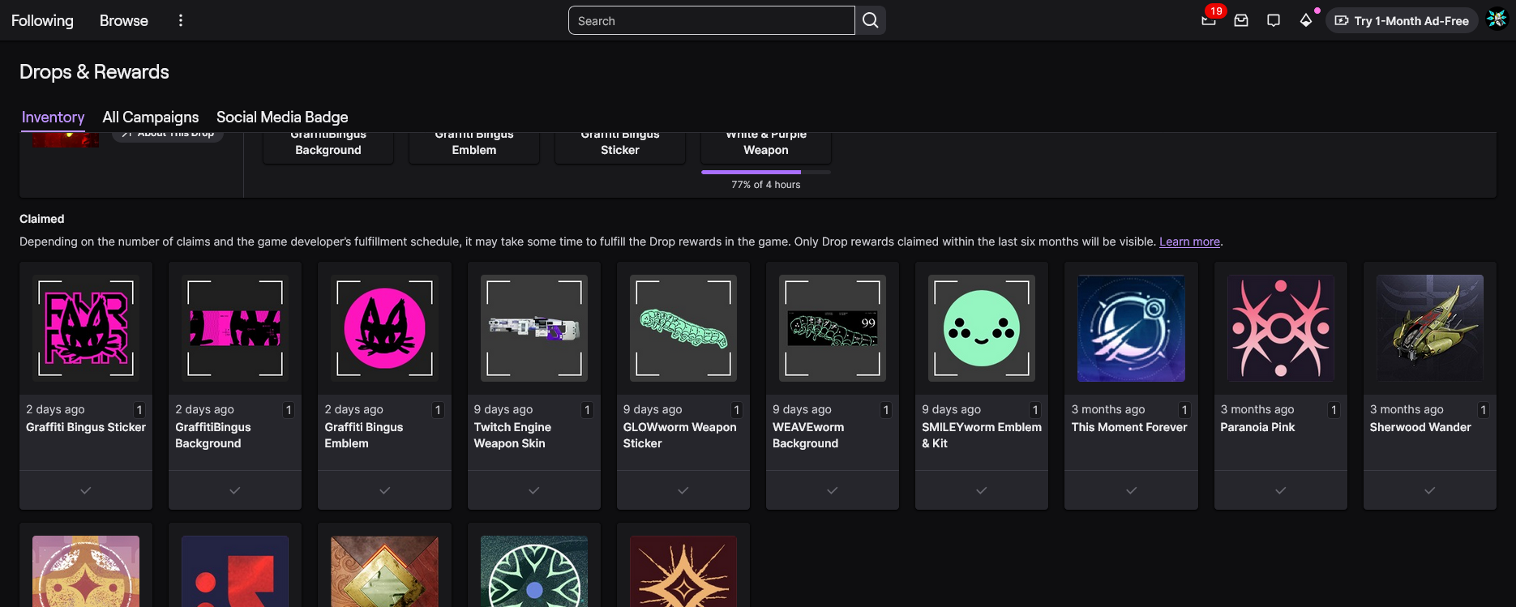Image resolution: width=1516 pixels, height=607 pixels.
Task: Open the user avatar menu
Action: coord(1497,20)
